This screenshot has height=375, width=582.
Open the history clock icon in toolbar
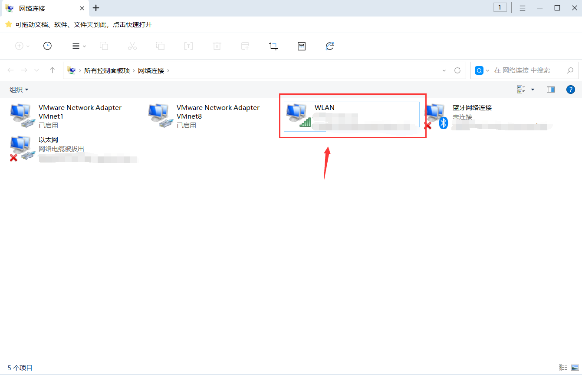[48, 46]
